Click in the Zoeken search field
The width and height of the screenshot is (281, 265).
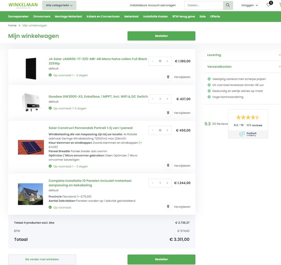pos(204,5)
